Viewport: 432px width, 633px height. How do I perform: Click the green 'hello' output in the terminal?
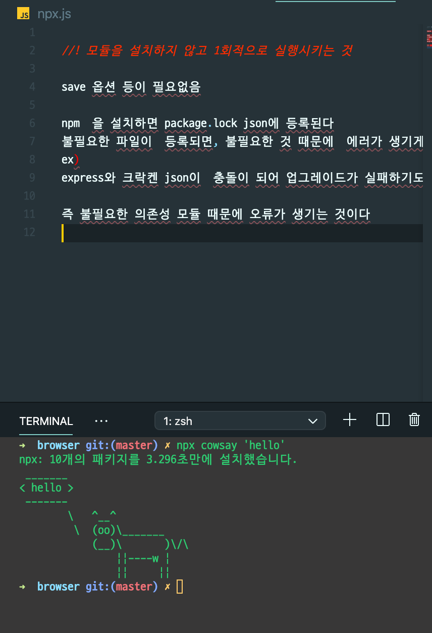click(x=46, y=487)
